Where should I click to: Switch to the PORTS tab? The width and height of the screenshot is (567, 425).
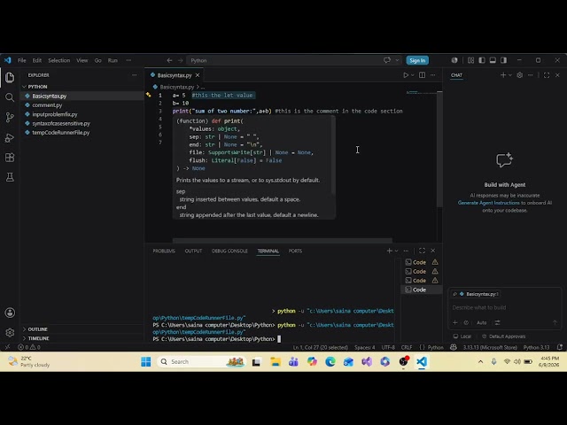(295, 251)
